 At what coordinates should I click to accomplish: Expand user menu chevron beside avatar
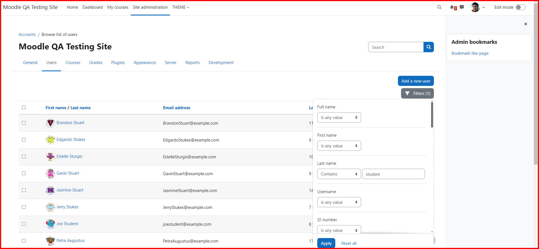click(x=484, y=8)
